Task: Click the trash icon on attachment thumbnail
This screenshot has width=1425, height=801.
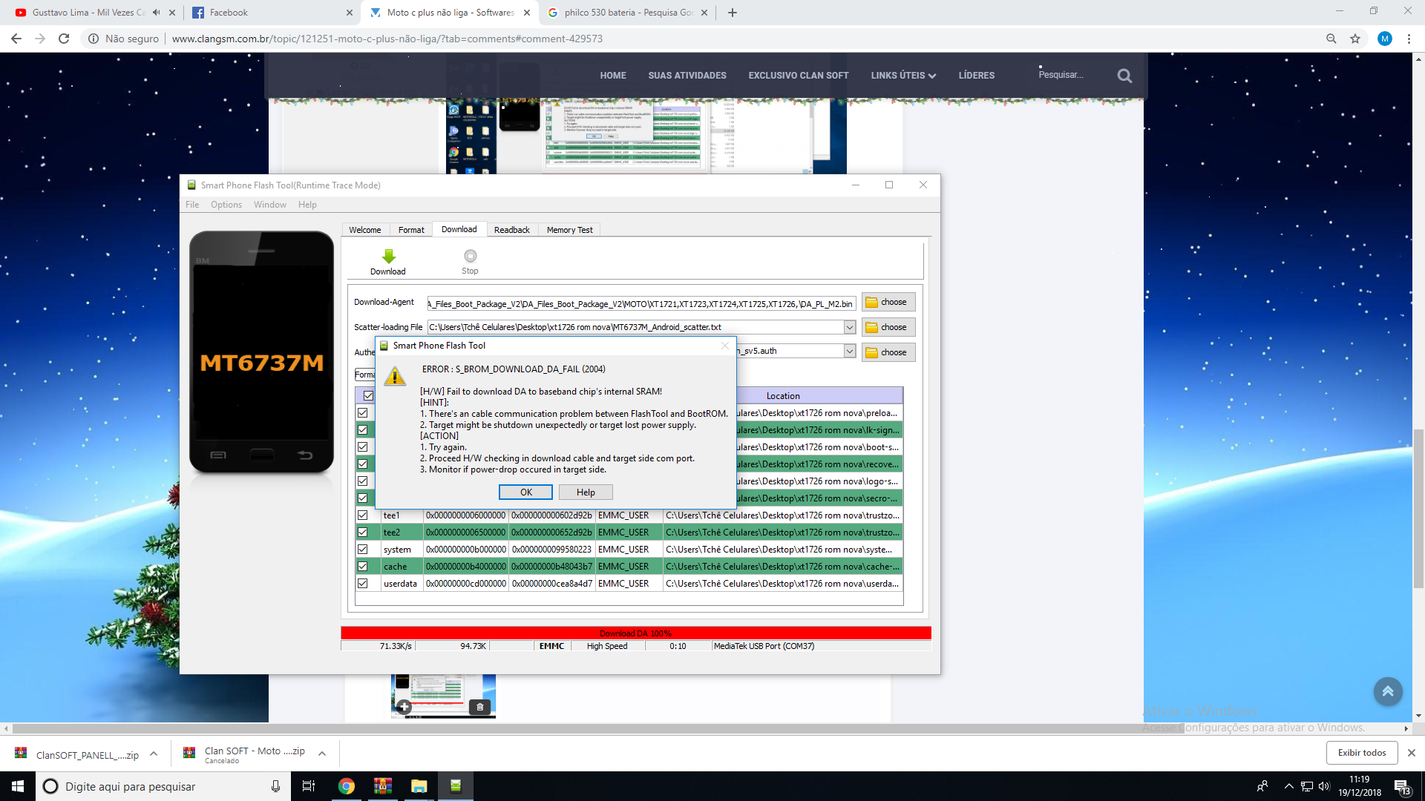Action: 480,707
